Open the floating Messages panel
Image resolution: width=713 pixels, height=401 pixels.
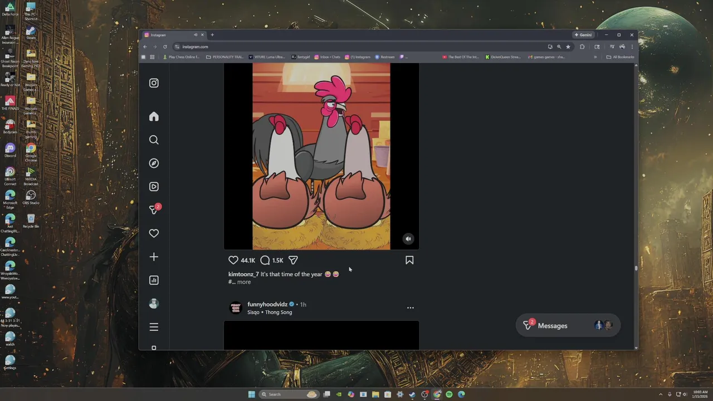point(568,326)
